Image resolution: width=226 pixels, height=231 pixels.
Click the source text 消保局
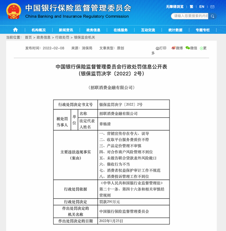[x=87, y=48]
